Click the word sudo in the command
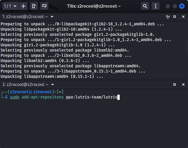Viewport: 188px width, 148px height. (15, 97)
